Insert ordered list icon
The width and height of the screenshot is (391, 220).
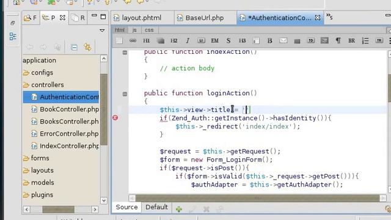365,40
